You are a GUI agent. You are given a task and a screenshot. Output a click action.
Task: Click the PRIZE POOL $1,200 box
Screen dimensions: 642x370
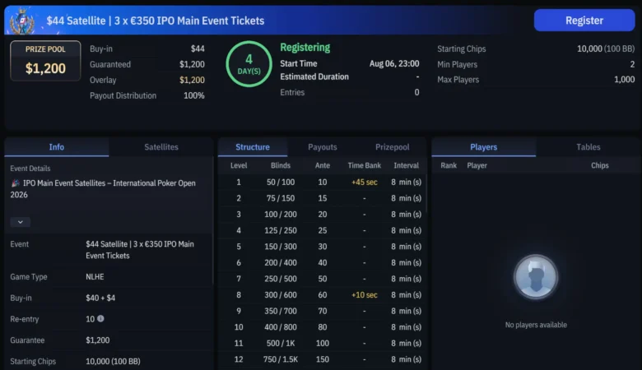point(45,61)
